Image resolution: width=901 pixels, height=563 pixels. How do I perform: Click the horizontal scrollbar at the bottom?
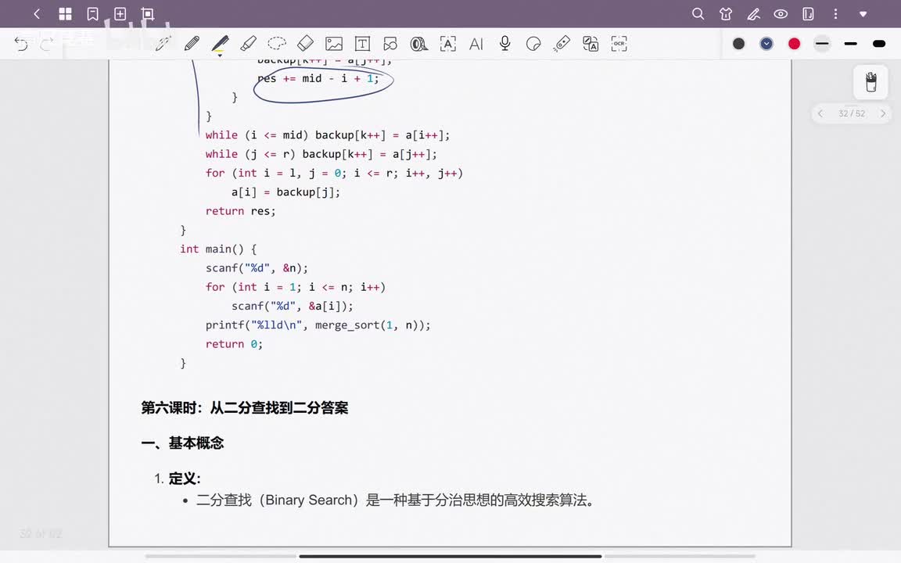450,556
